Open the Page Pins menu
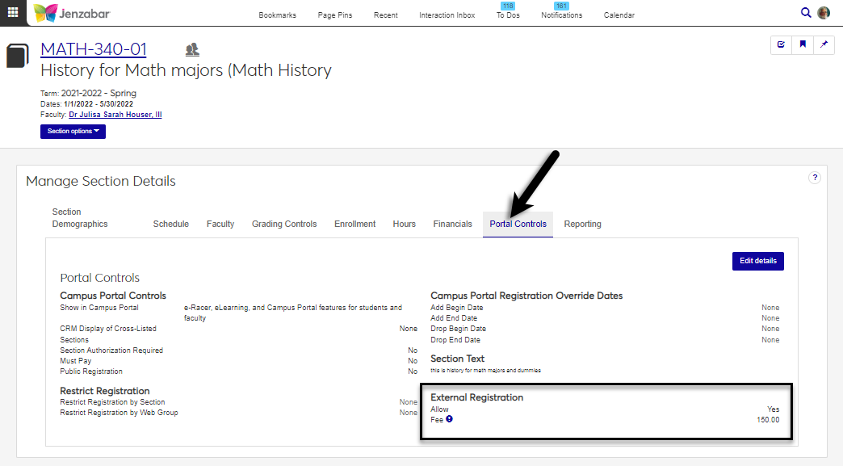 [334, 15]
